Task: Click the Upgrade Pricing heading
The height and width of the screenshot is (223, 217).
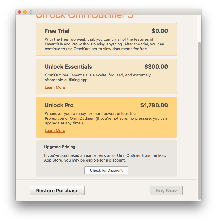Action: tap(60, 147)
